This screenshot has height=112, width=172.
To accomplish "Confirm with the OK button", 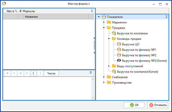I will (134, 105).
